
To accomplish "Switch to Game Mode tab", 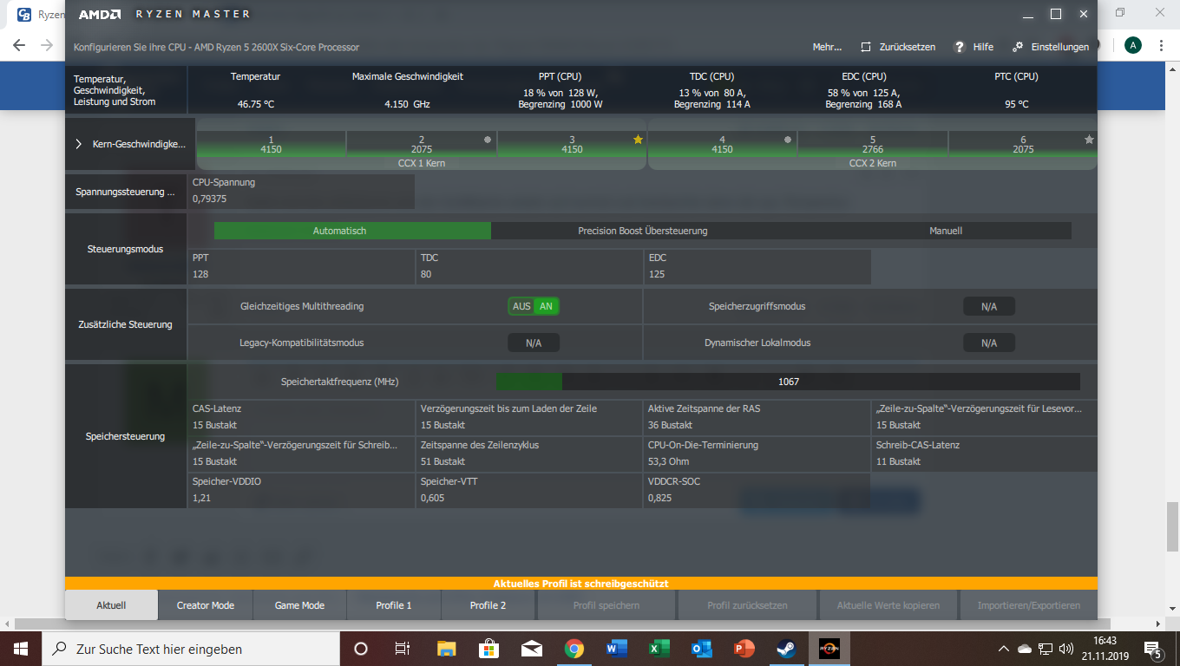I will pos(299,605).
